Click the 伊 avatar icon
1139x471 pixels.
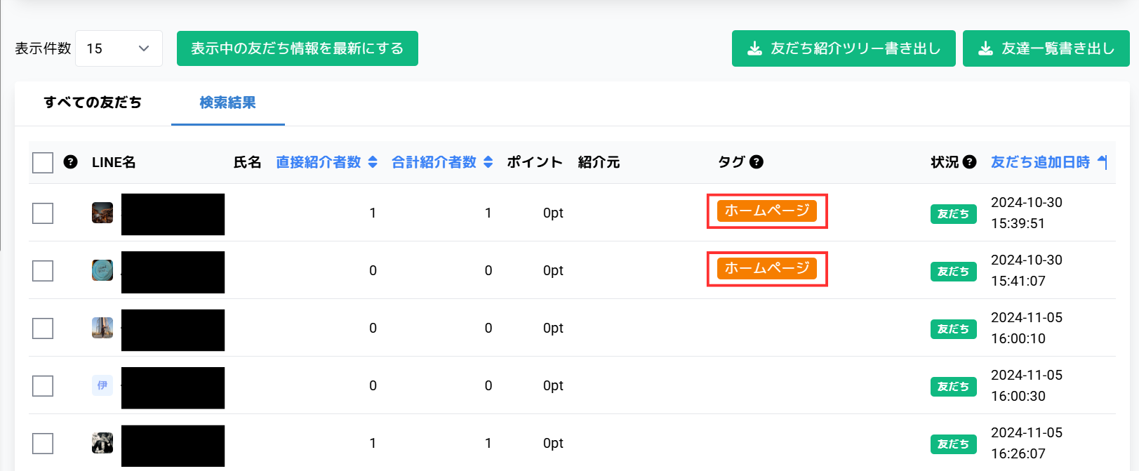[x=102, y=385]
